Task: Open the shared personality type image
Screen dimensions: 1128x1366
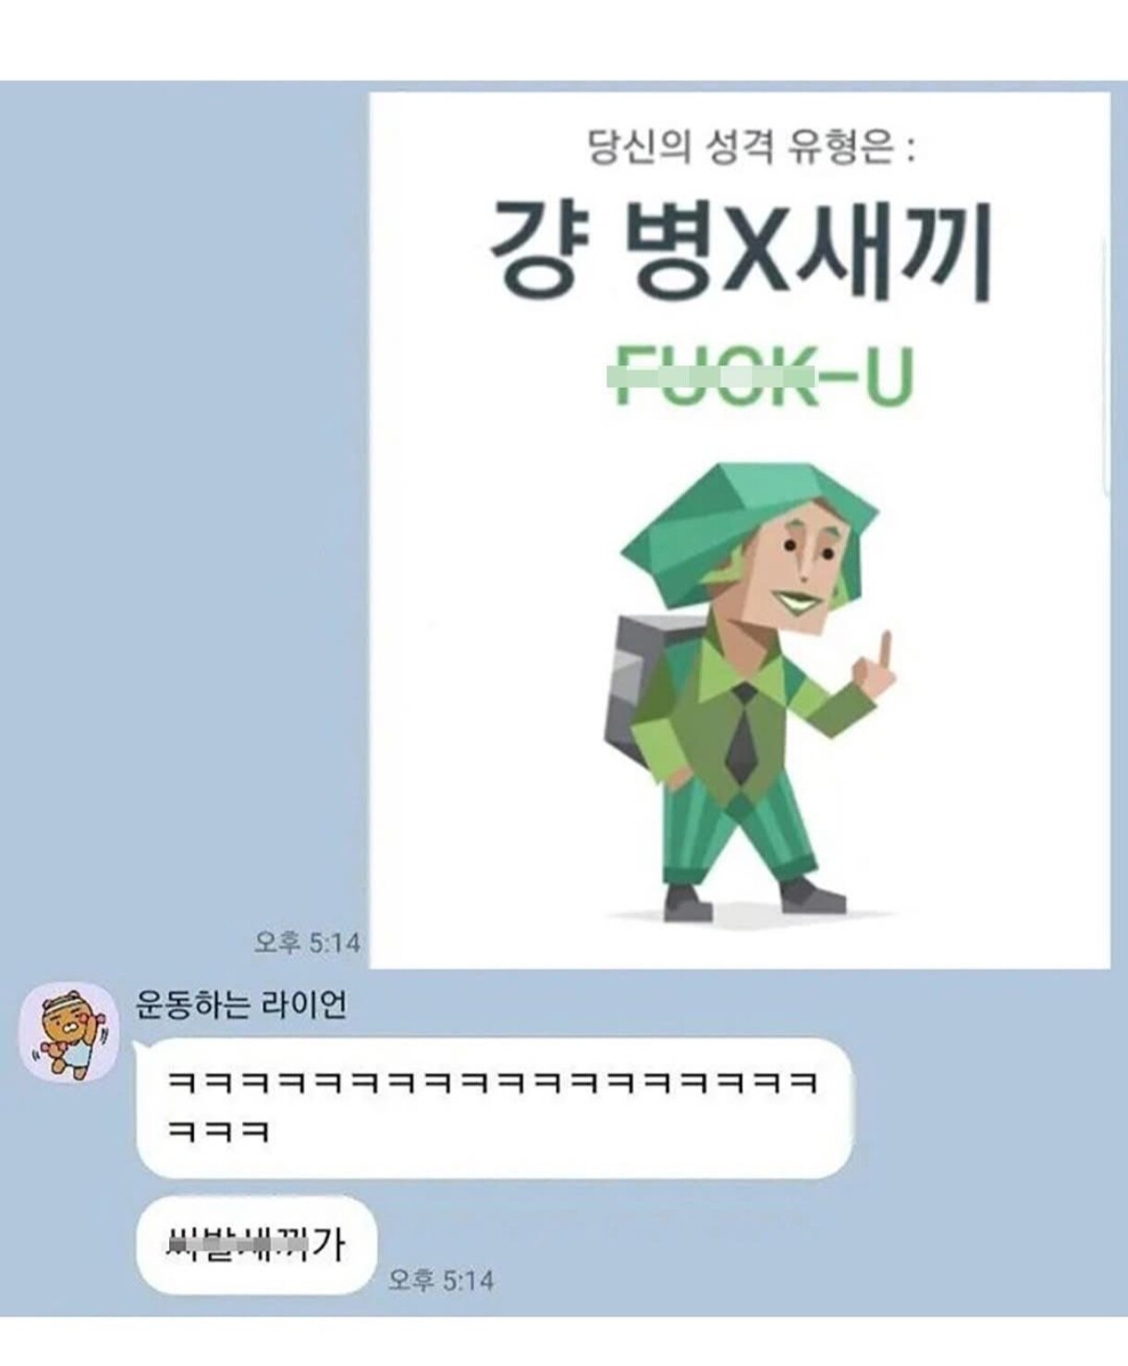Action: [740, 531]
